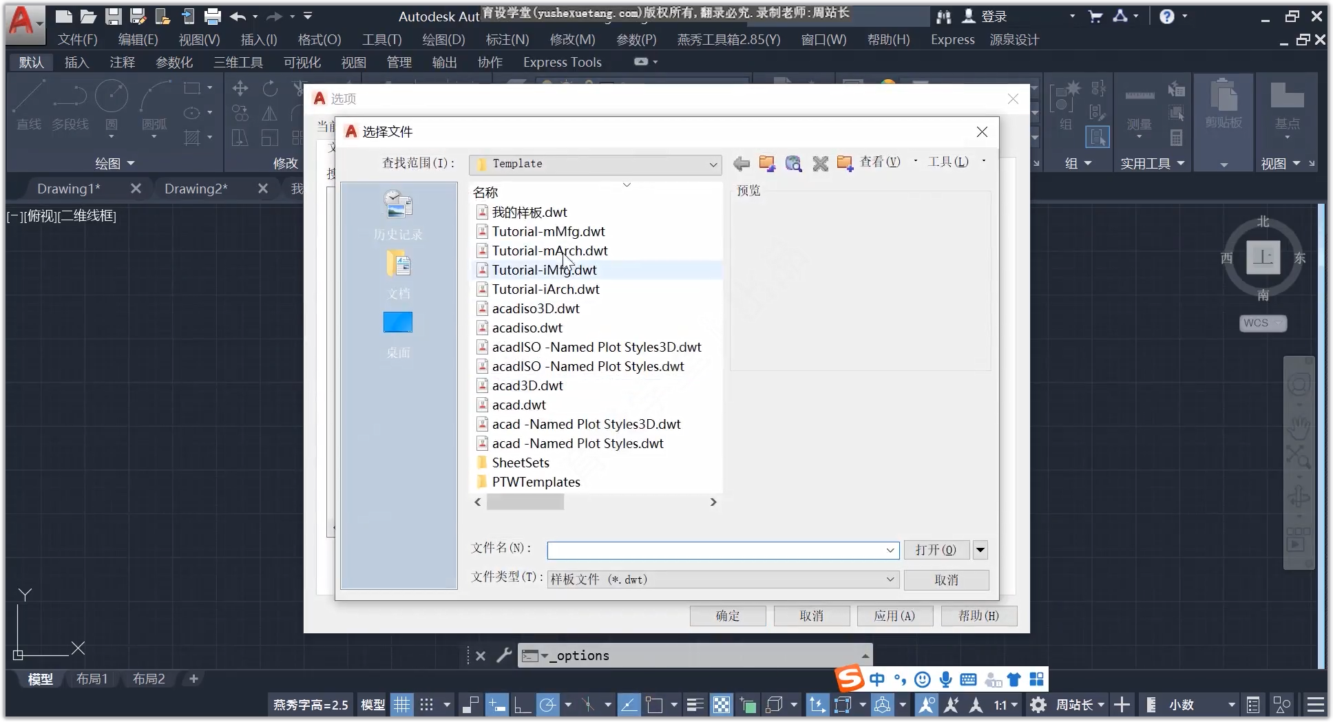Select the Documents (文档) shortcut in places sidebar
Image resolution: width=1333 pixels, height=722 pixels.
click(x=398, y=275)
